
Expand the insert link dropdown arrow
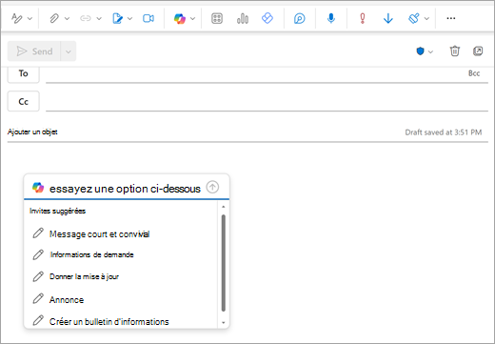[x=99, y=19]
